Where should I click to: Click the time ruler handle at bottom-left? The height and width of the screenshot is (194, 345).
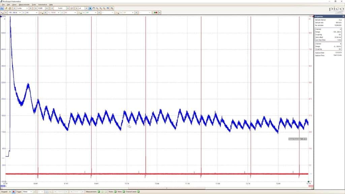pyautogui.click(x=5, y=182)
